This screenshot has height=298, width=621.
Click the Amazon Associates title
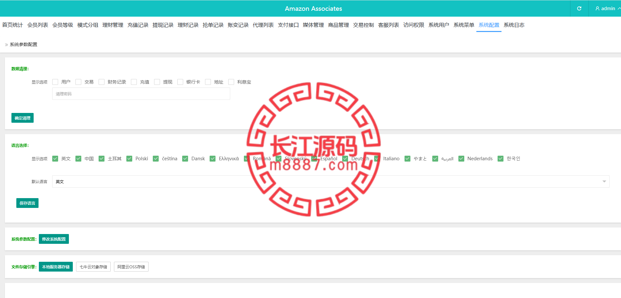coord(313,8)
